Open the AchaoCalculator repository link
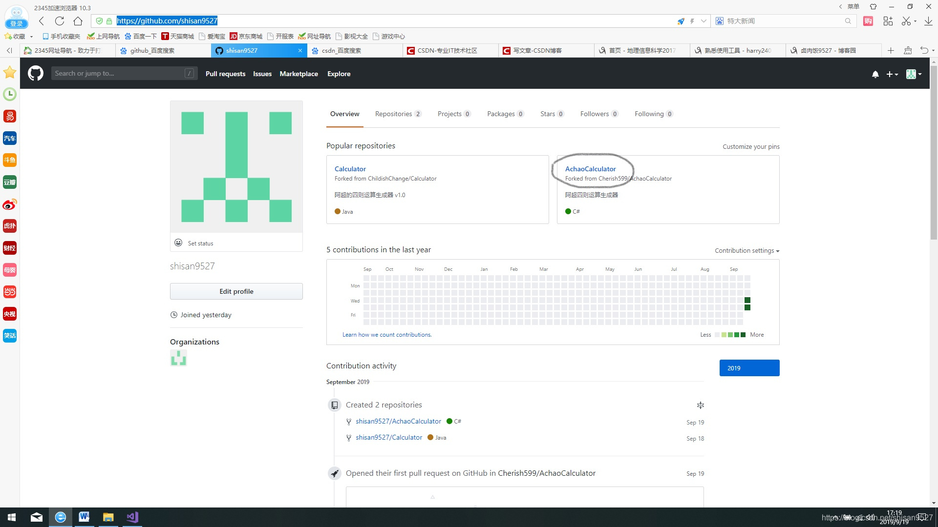 (590, 169)
